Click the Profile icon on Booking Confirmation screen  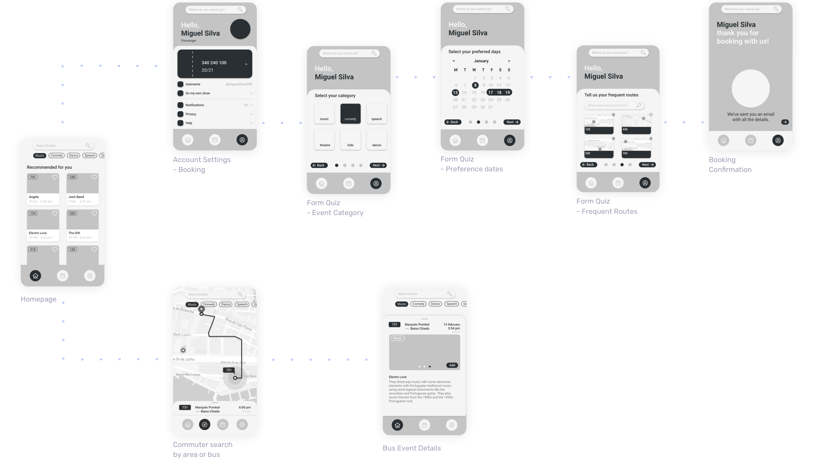pos(778,141)
